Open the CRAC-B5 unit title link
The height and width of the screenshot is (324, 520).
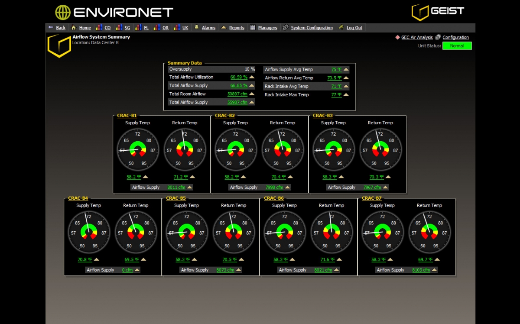176,198
